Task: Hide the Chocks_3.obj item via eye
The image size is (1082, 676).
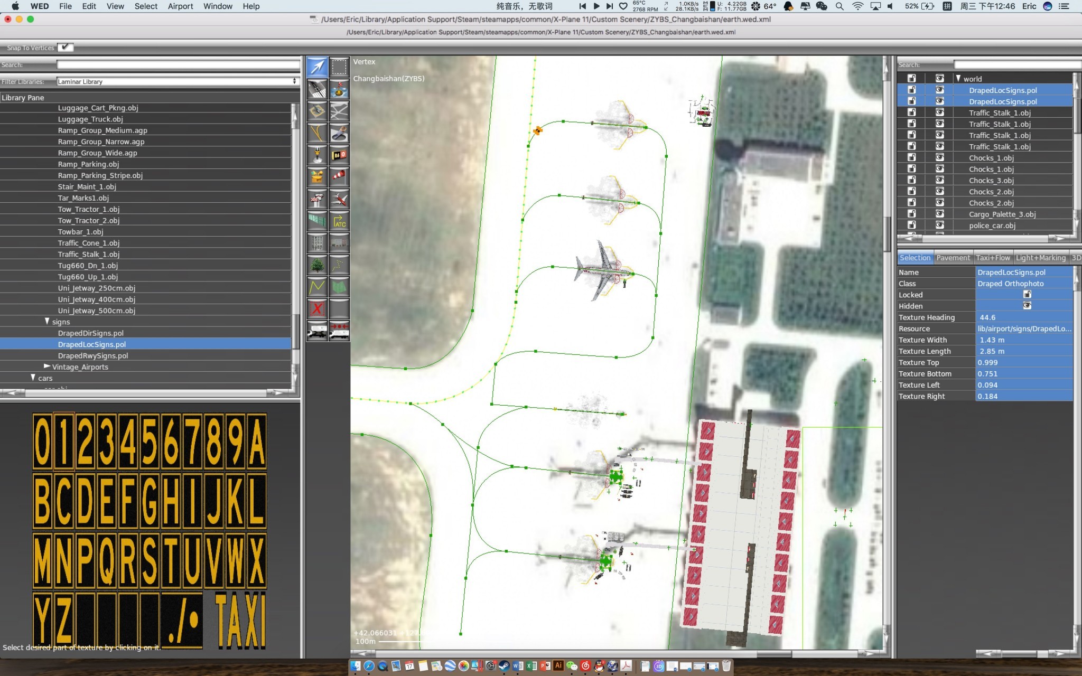Action: coord(939,180)
